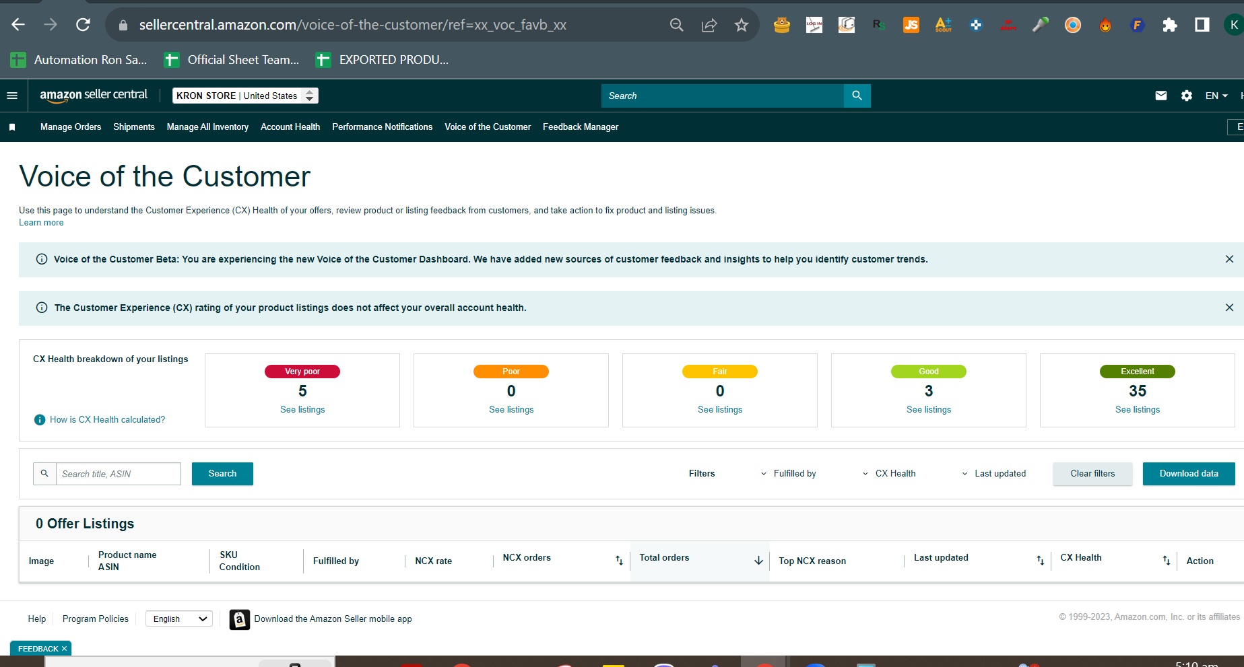Go to Manage All Inventory

(207, 127)
